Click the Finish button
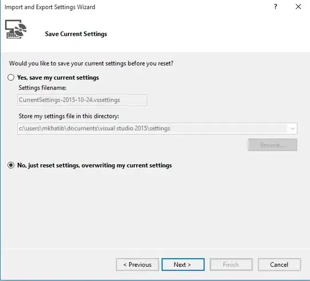The image size is (310, 281). 231,264
